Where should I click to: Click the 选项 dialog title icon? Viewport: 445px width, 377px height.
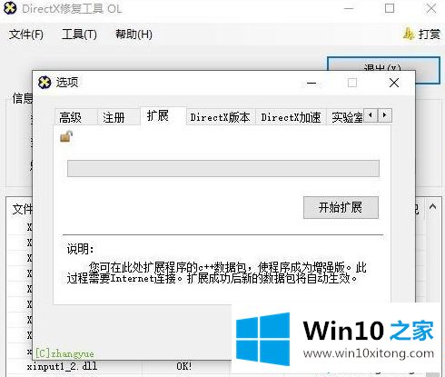pos(44,82)
